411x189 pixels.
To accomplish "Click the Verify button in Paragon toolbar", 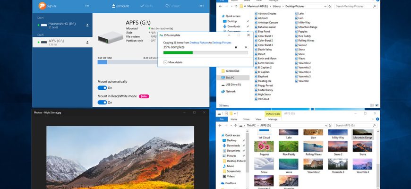I will click(146, 6).
